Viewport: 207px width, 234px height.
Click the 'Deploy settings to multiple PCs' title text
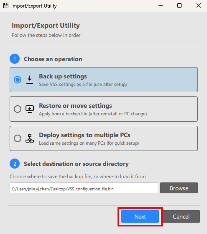[84, 135]
